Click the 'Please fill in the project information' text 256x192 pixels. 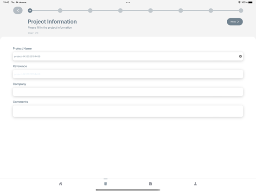pos(50,27)
